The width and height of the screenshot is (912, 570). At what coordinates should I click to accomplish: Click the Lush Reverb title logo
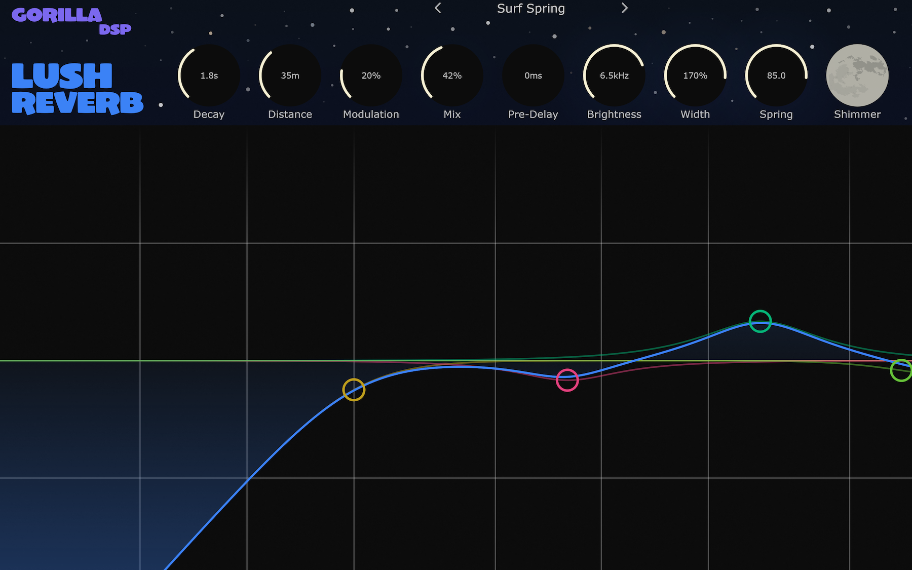pos(77,89)
